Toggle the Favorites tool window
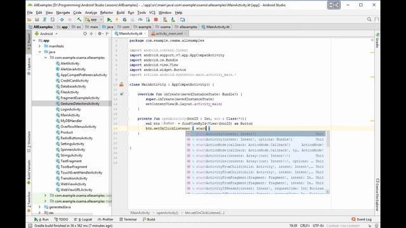The width and height of the screenshot is (406, 228). [29, 201]
